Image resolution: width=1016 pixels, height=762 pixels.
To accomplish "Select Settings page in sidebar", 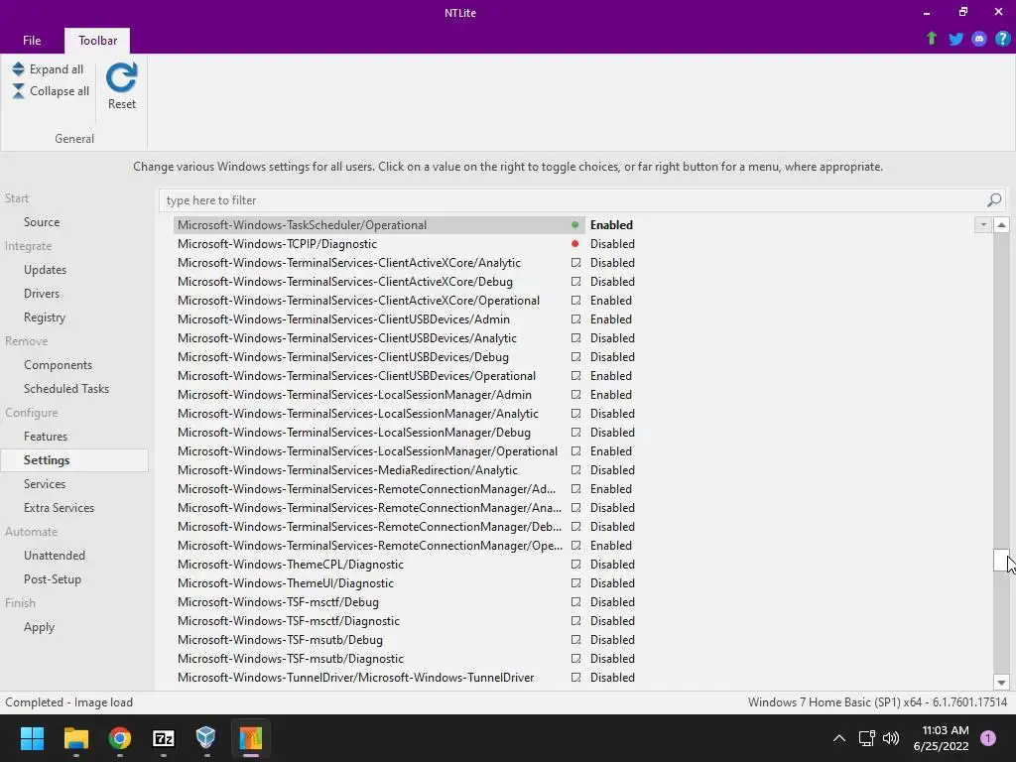I will tap(74, 460).
